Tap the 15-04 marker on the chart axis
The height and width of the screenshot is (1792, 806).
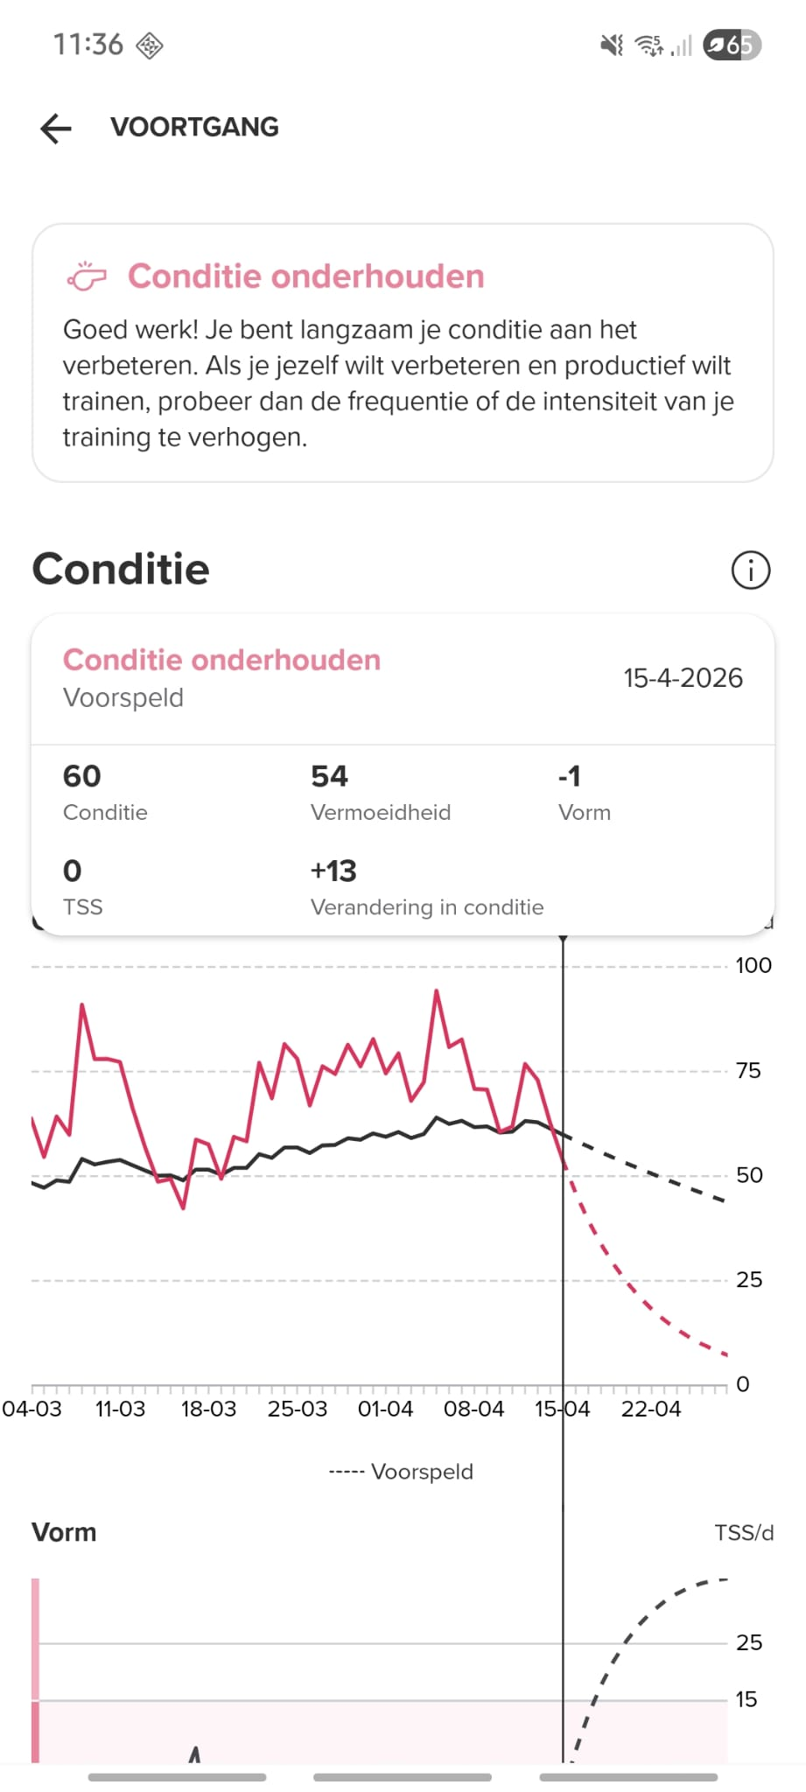pos(563,1409)
